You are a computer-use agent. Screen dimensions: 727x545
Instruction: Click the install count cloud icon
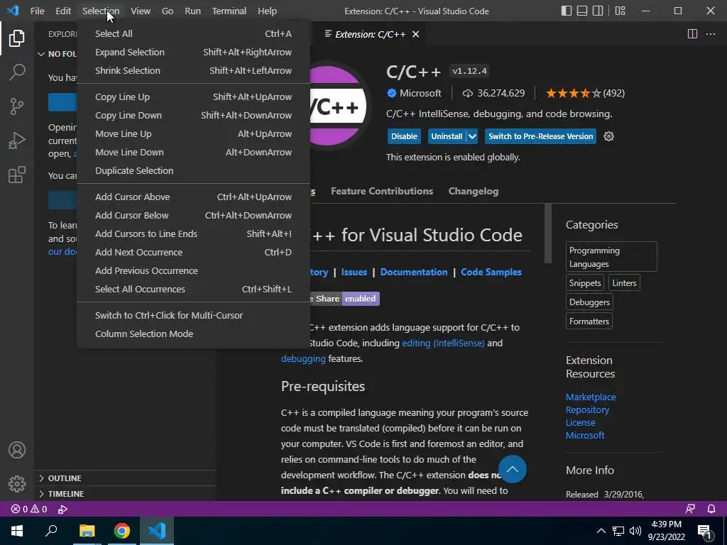(467, 94)
